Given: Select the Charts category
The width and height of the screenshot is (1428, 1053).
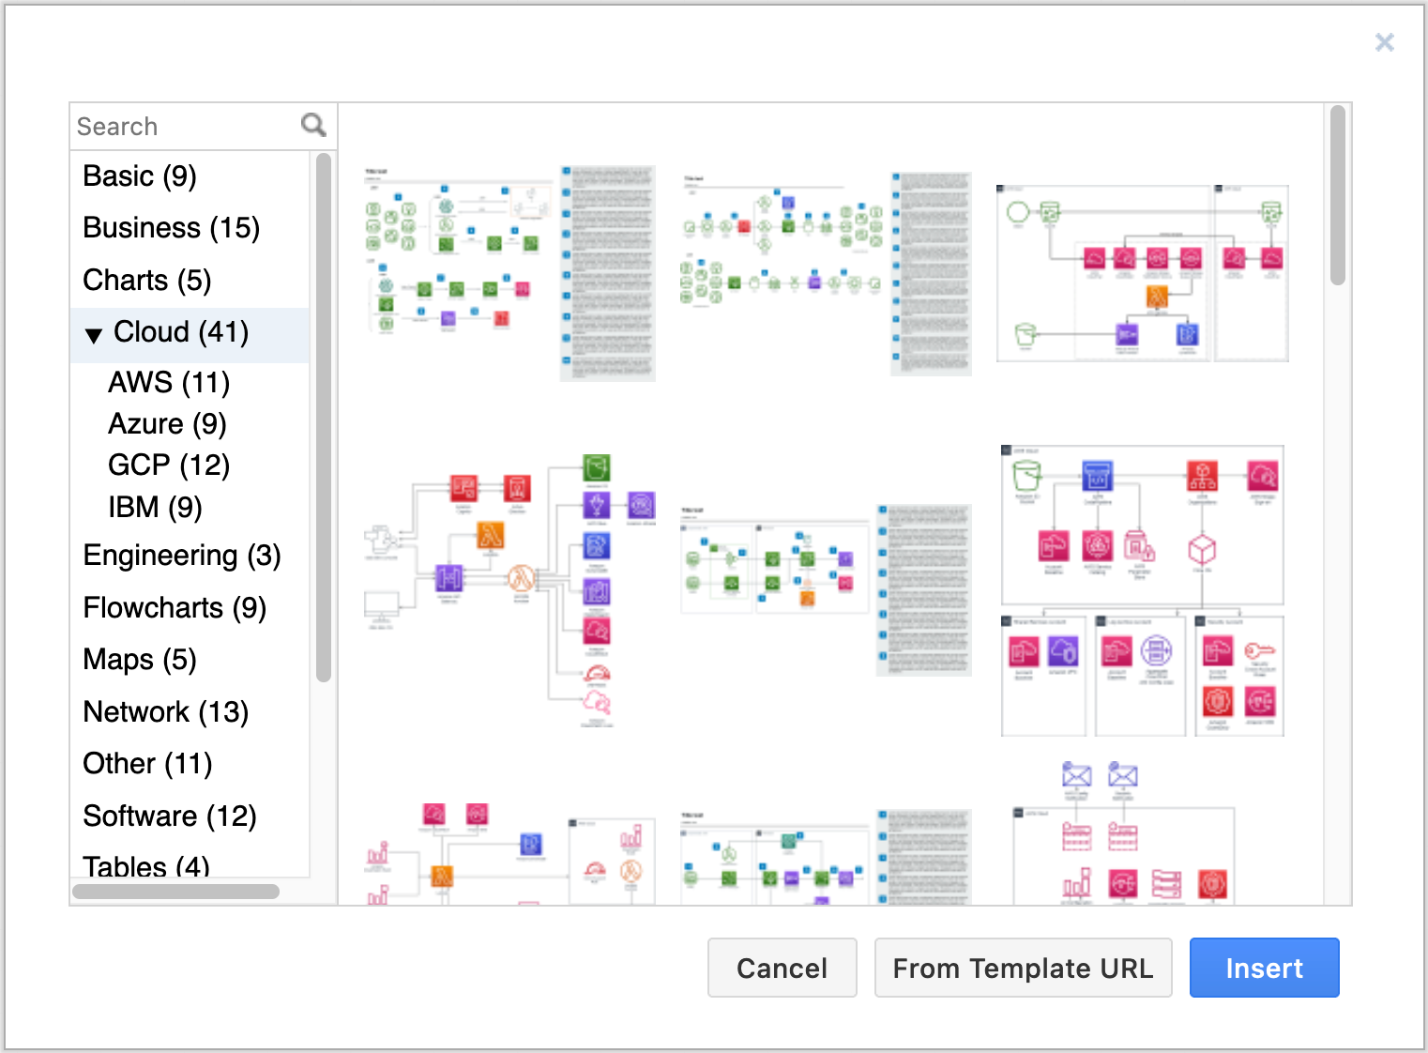Looking at the screenshot, I should 146,280.
